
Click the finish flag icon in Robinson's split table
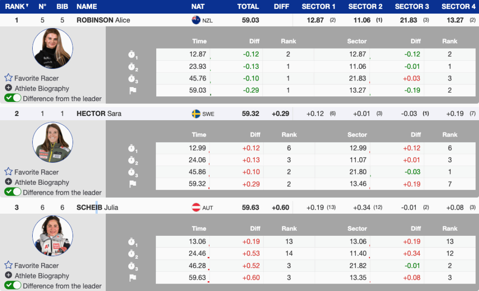[x=133, y=90]
